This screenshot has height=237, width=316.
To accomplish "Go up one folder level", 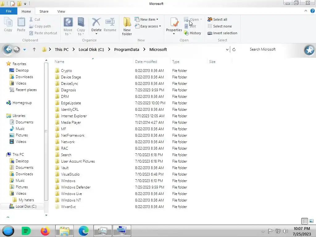I will (x=34, y=49).
